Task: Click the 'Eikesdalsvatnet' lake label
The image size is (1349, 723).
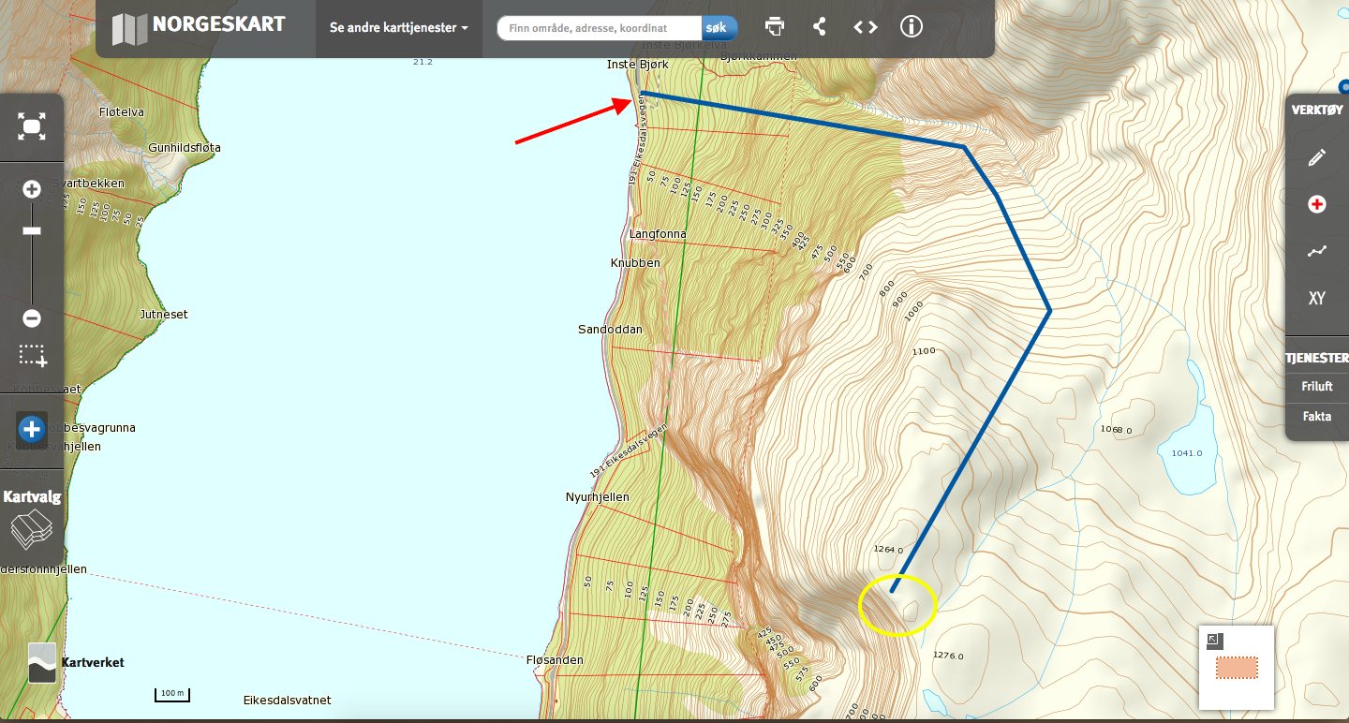Action: (287, 701)
